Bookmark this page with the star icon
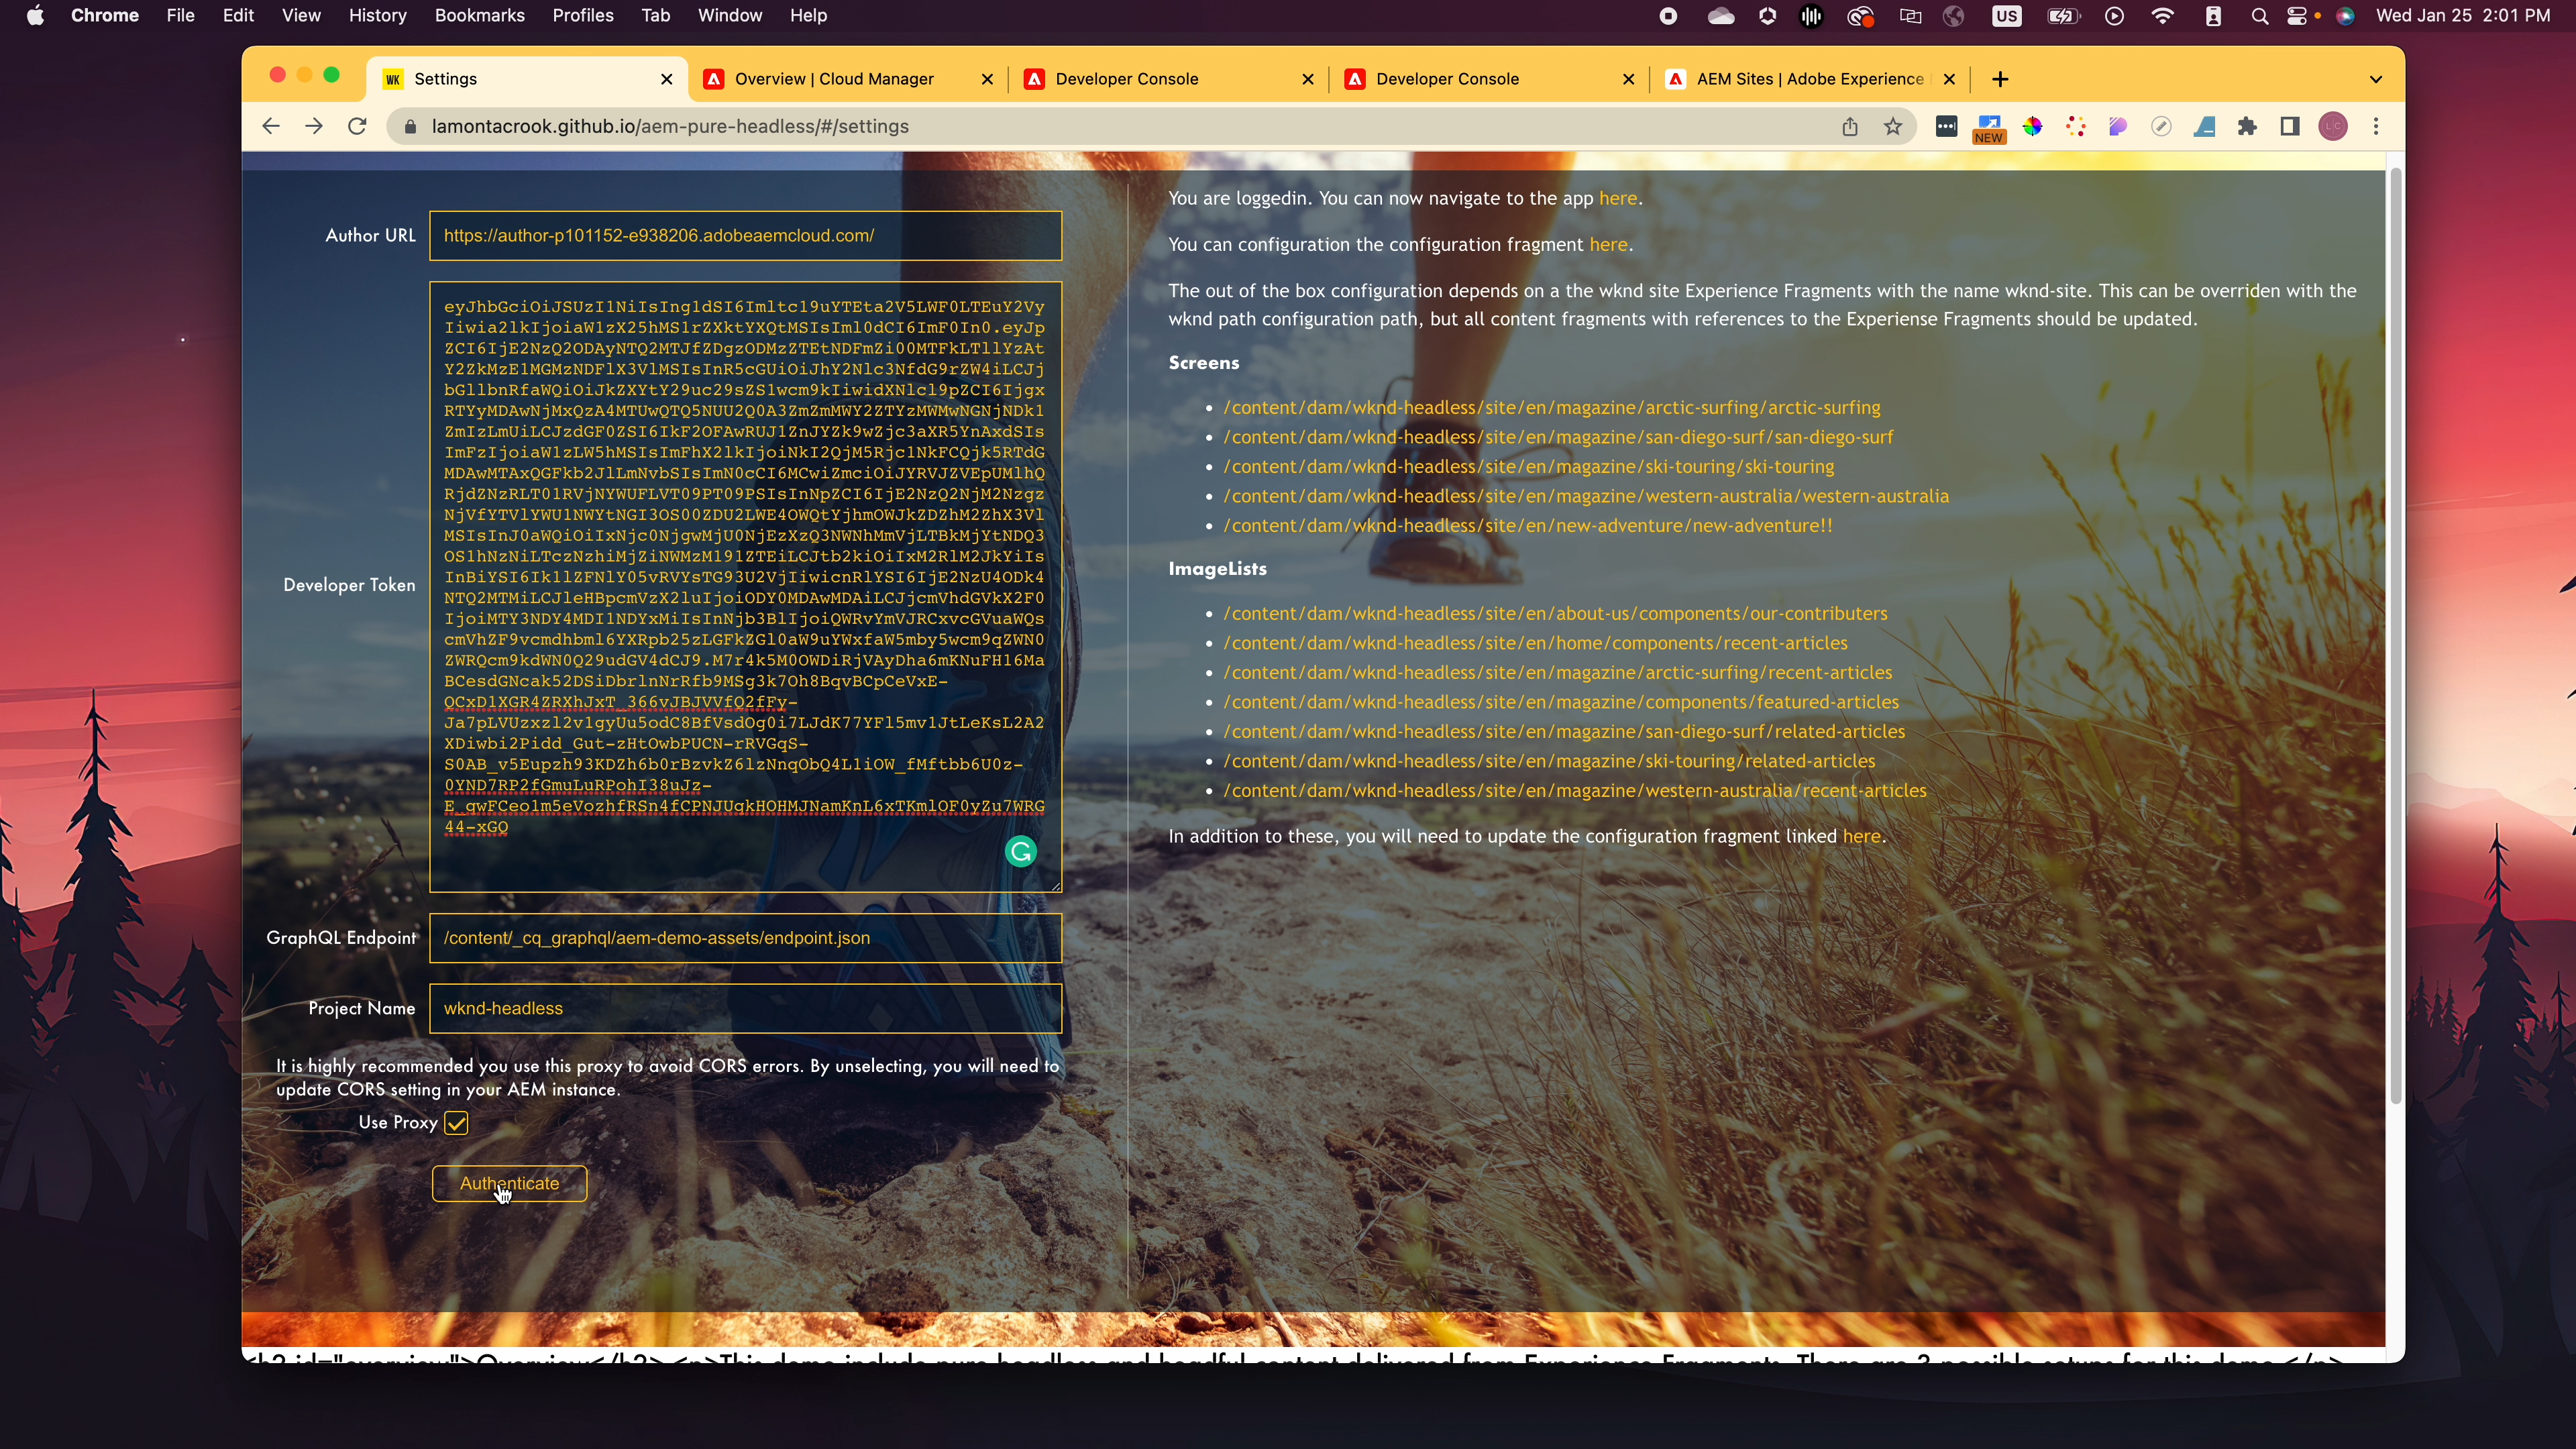This screenshot has height=1449, width=2576. pos(1893,127)
